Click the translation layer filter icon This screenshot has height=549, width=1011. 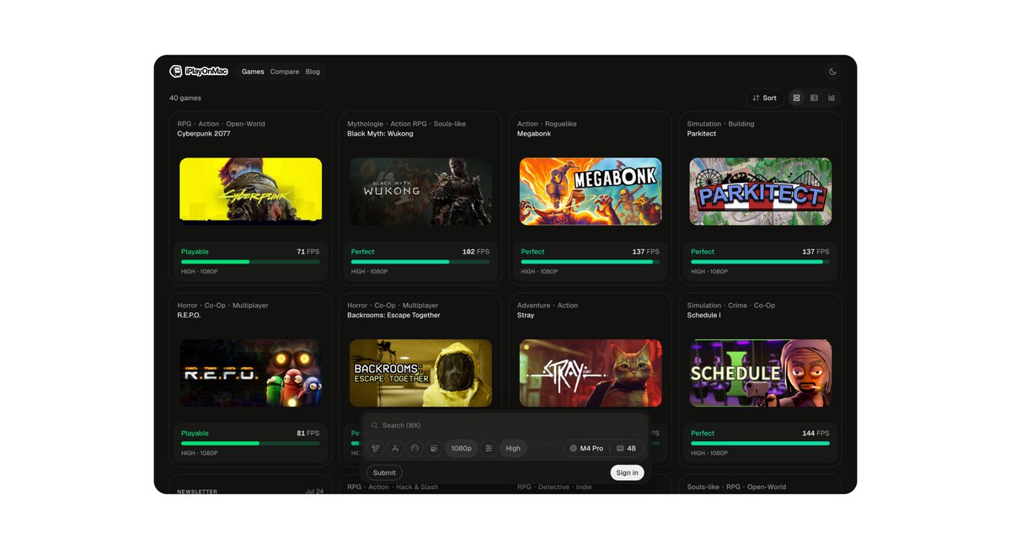coord(395,449)
